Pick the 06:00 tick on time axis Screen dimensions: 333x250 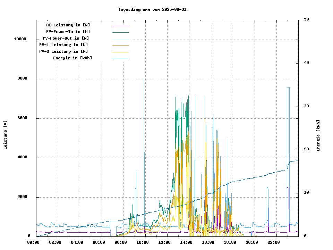click(99, 242)
